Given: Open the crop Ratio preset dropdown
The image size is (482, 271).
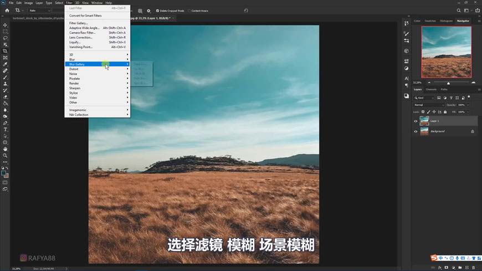Looking at the screenshot, I should coord(39,11).
